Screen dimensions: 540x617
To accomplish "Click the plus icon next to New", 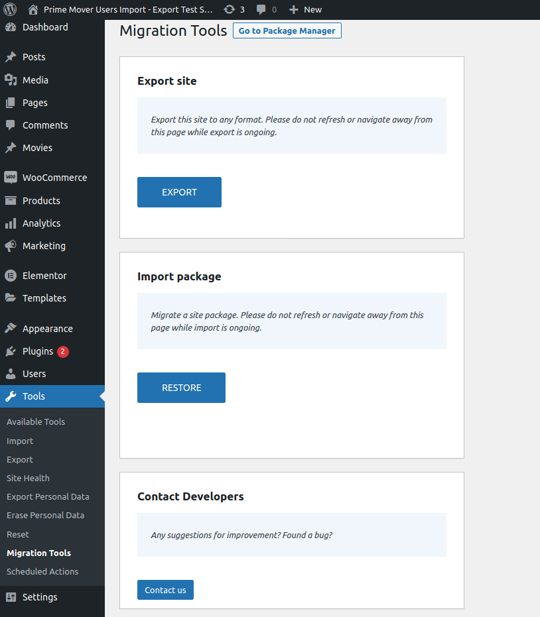I will click(x=293, y=9).
